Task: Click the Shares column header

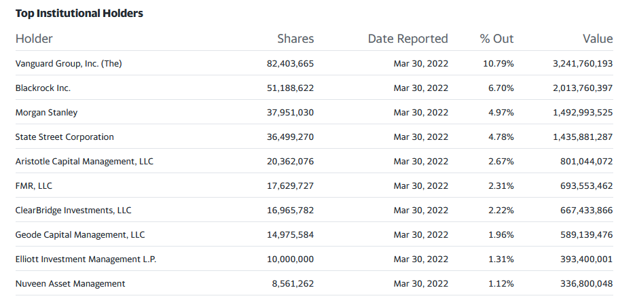Action: (295, 39)
